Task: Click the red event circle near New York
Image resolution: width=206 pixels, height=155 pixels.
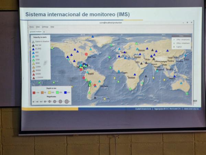Action: coord(86,54)
